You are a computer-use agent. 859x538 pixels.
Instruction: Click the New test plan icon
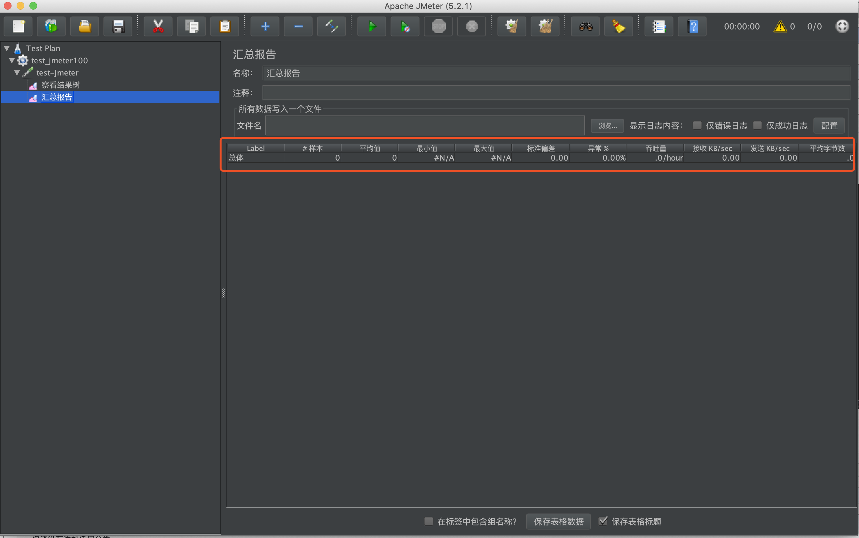(x=18, y=26)
